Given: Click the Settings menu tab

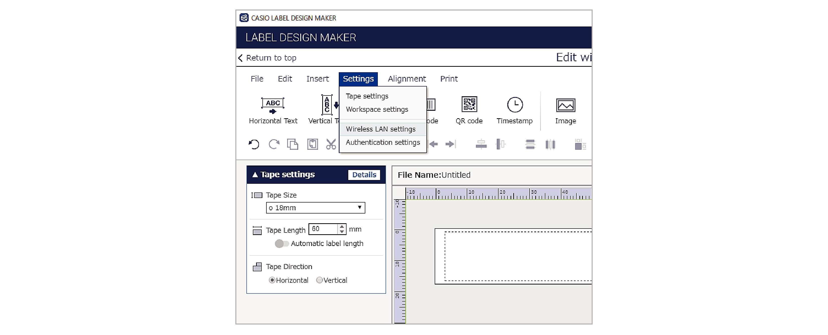Looking at the screenshot, I should pyautogui.click(x=358, y=78).
